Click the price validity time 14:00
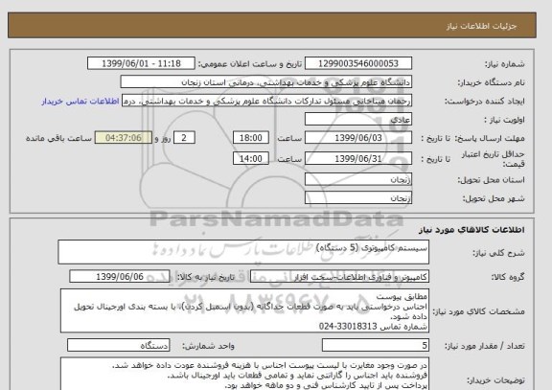 pos(251,158)
